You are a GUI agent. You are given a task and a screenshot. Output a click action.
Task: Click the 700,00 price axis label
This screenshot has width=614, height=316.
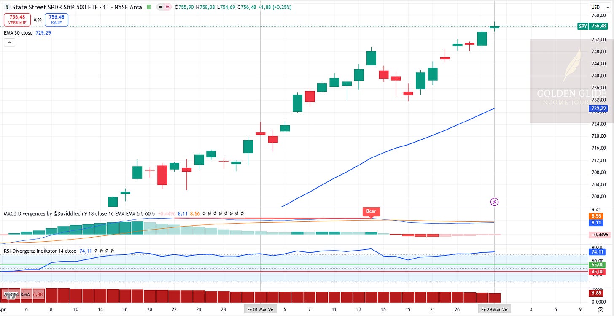click(598, 197)
